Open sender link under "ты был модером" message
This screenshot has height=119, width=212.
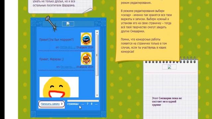coord(68,47)
